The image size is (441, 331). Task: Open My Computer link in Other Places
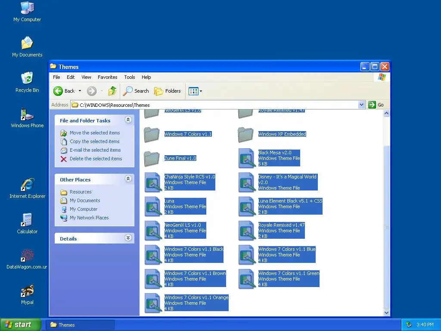coord(84,209)
